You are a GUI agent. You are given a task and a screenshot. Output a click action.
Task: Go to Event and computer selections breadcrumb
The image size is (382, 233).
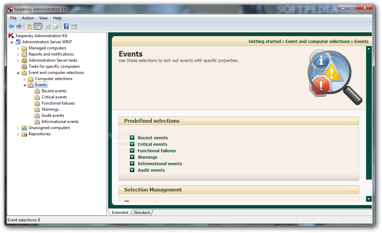click(318, 41)
